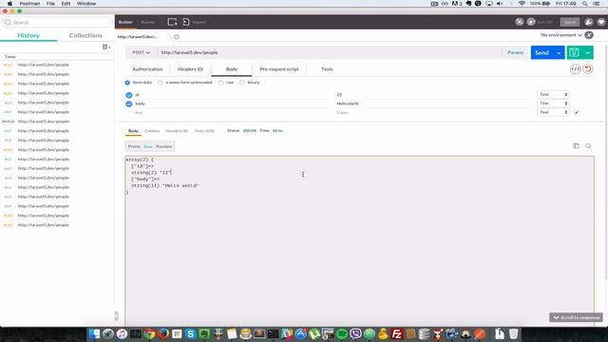
Task: Click Scroll to response button
Action: (x=576, y=317)
